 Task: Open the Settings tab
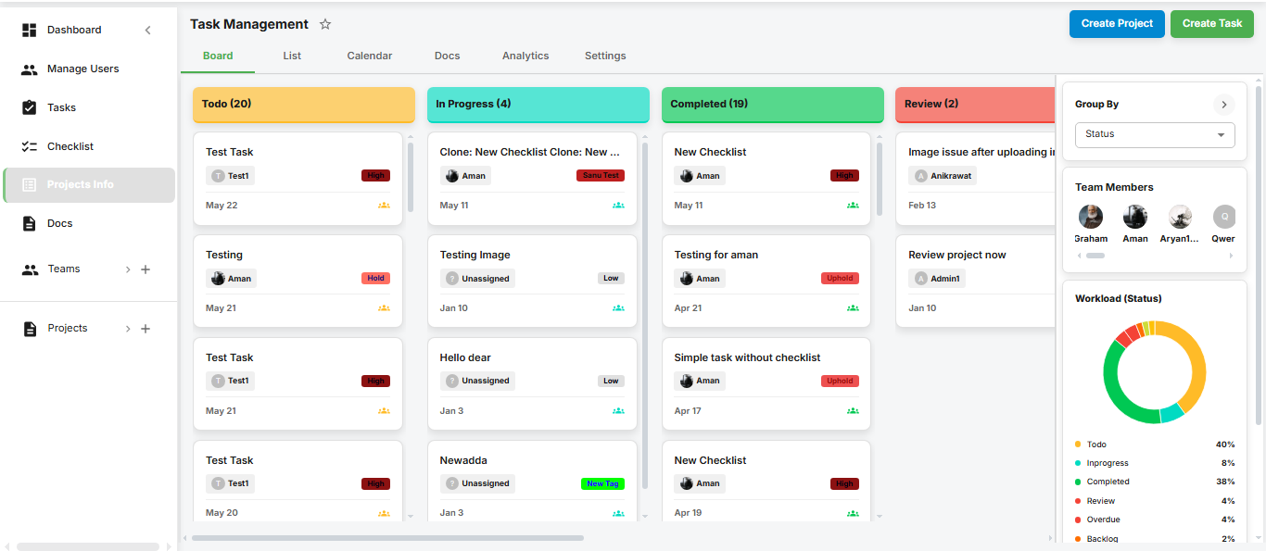pyautogui.click(x=605, y=56)
